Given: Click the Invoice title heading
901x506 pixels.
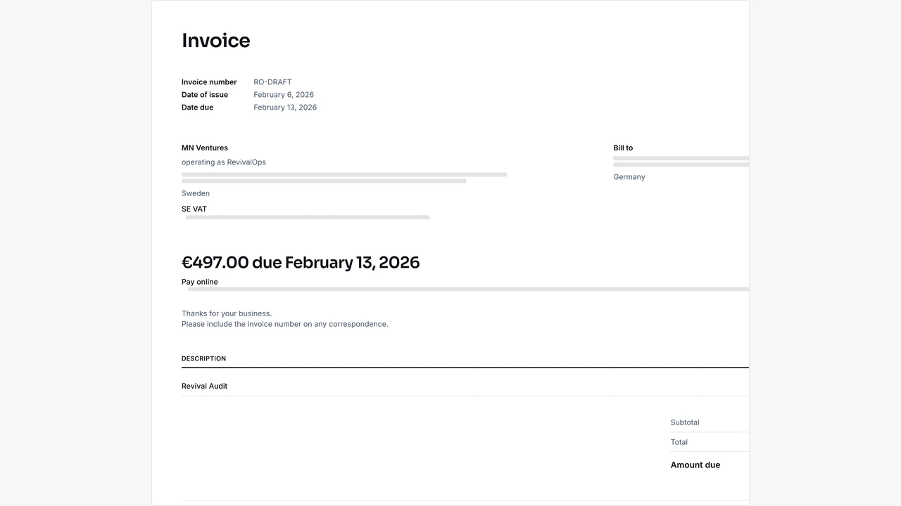Looking at the screenshot, I should [215, 40].
